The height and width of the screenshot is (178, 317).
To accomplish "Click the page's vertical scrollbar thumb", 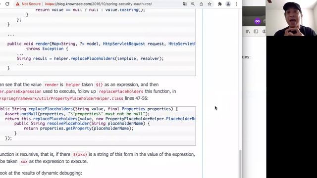I will point(240,164).
